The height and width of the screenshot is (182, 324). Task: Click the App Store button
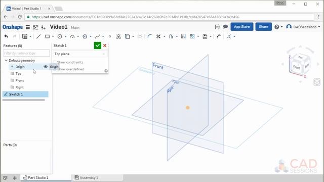tap(242, 27)
